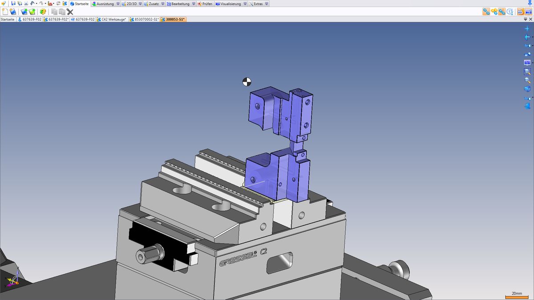Click the clock history icon in top-right toolbar

(510, 12)
